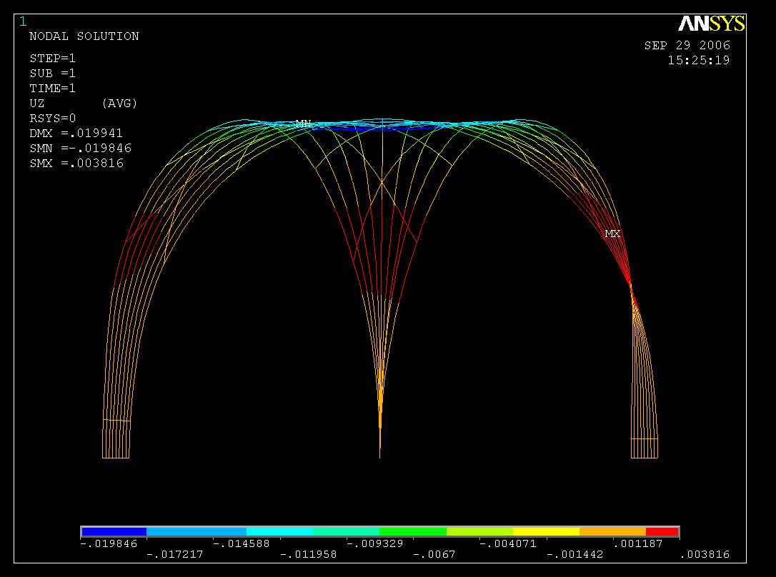Screen dimensions: 776x577
Task: Click the MX maximum marker label
Action: coord(612,234)
